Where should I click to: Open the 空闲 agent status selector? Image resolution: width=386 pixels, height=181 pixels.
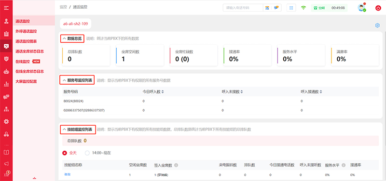(319, 8)
